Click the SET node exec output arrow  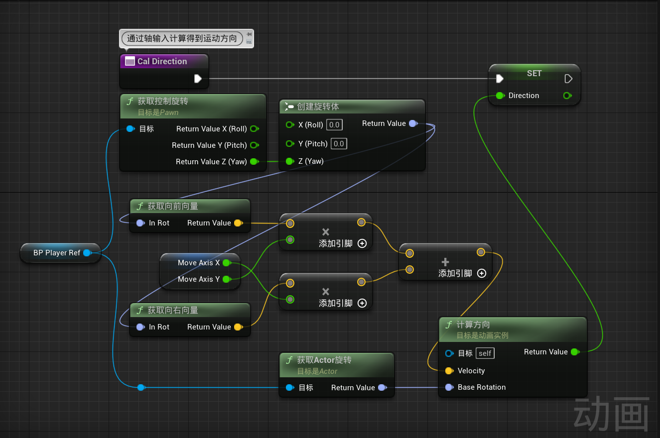tap(568, 79)
